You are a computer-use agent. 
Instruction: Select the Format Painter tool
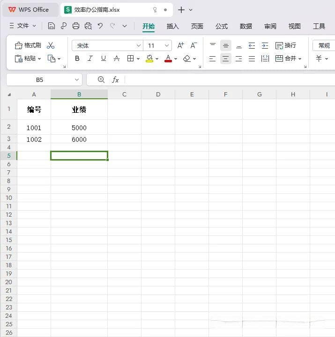[x=28, y=45]
